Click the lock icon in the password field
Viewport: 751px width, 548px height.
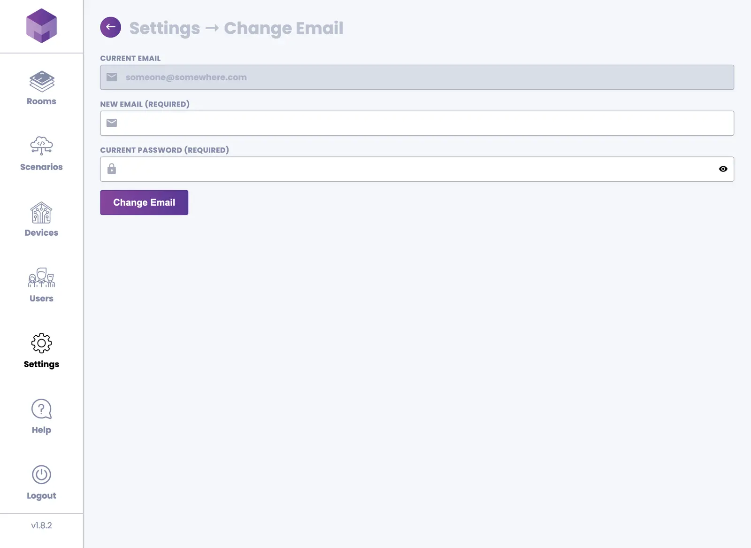click(112, 169)
